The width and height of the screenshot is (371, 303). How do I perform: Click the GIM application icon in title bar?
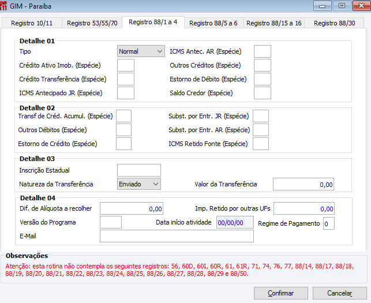(3, 6)
